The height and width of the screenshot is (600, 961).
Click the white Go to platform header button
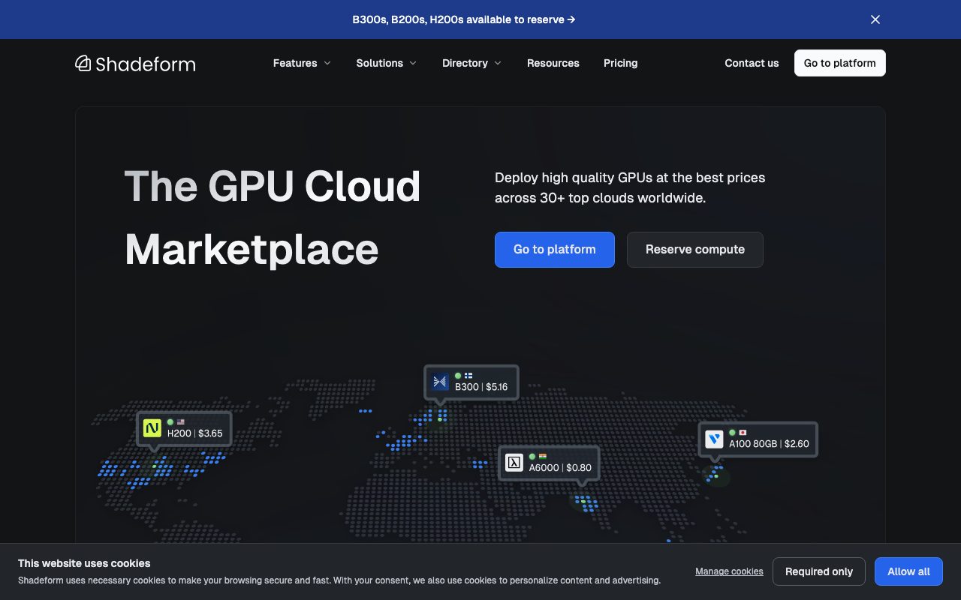point(840,63)
